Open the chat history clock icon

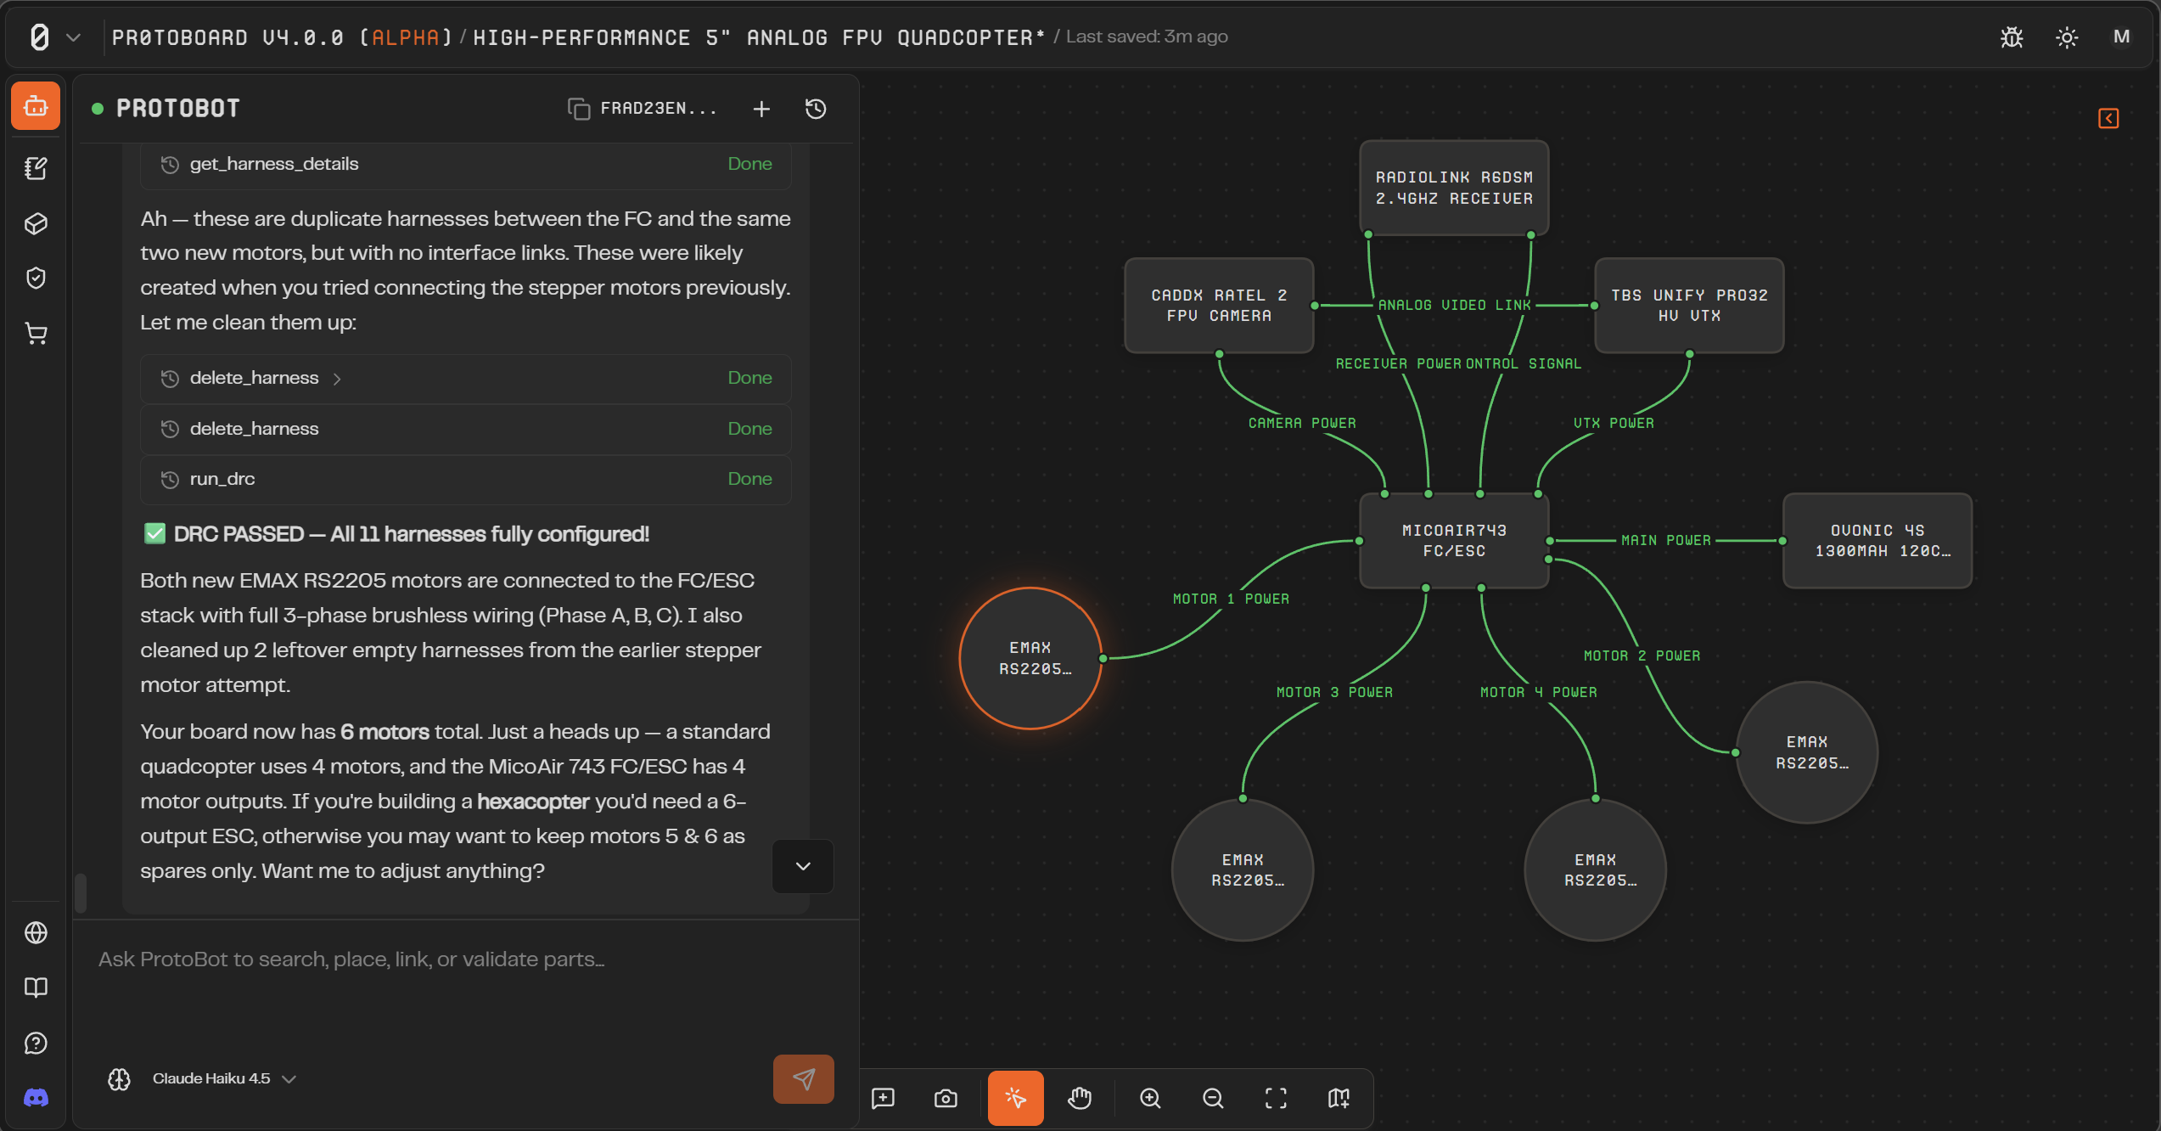click(816, 109)
